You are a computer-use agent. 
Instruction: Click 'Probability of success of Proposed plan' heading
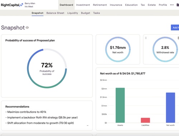30,40
